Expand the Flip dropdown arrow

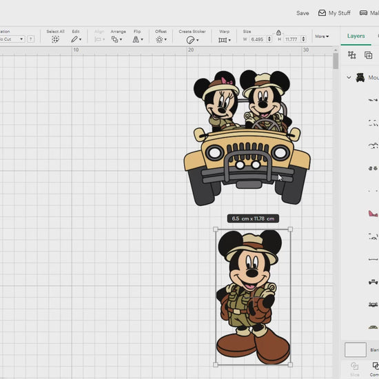[x=142, y=39]
